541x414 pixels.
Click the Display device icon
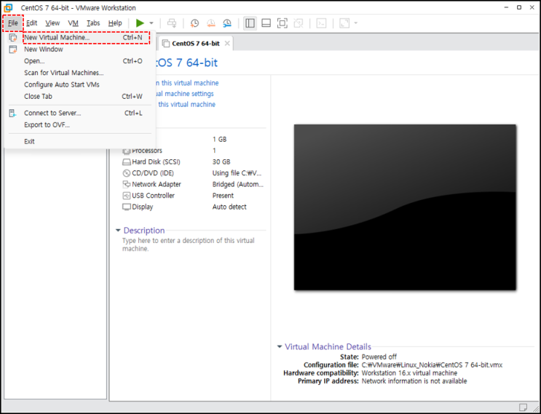(127, 207)
